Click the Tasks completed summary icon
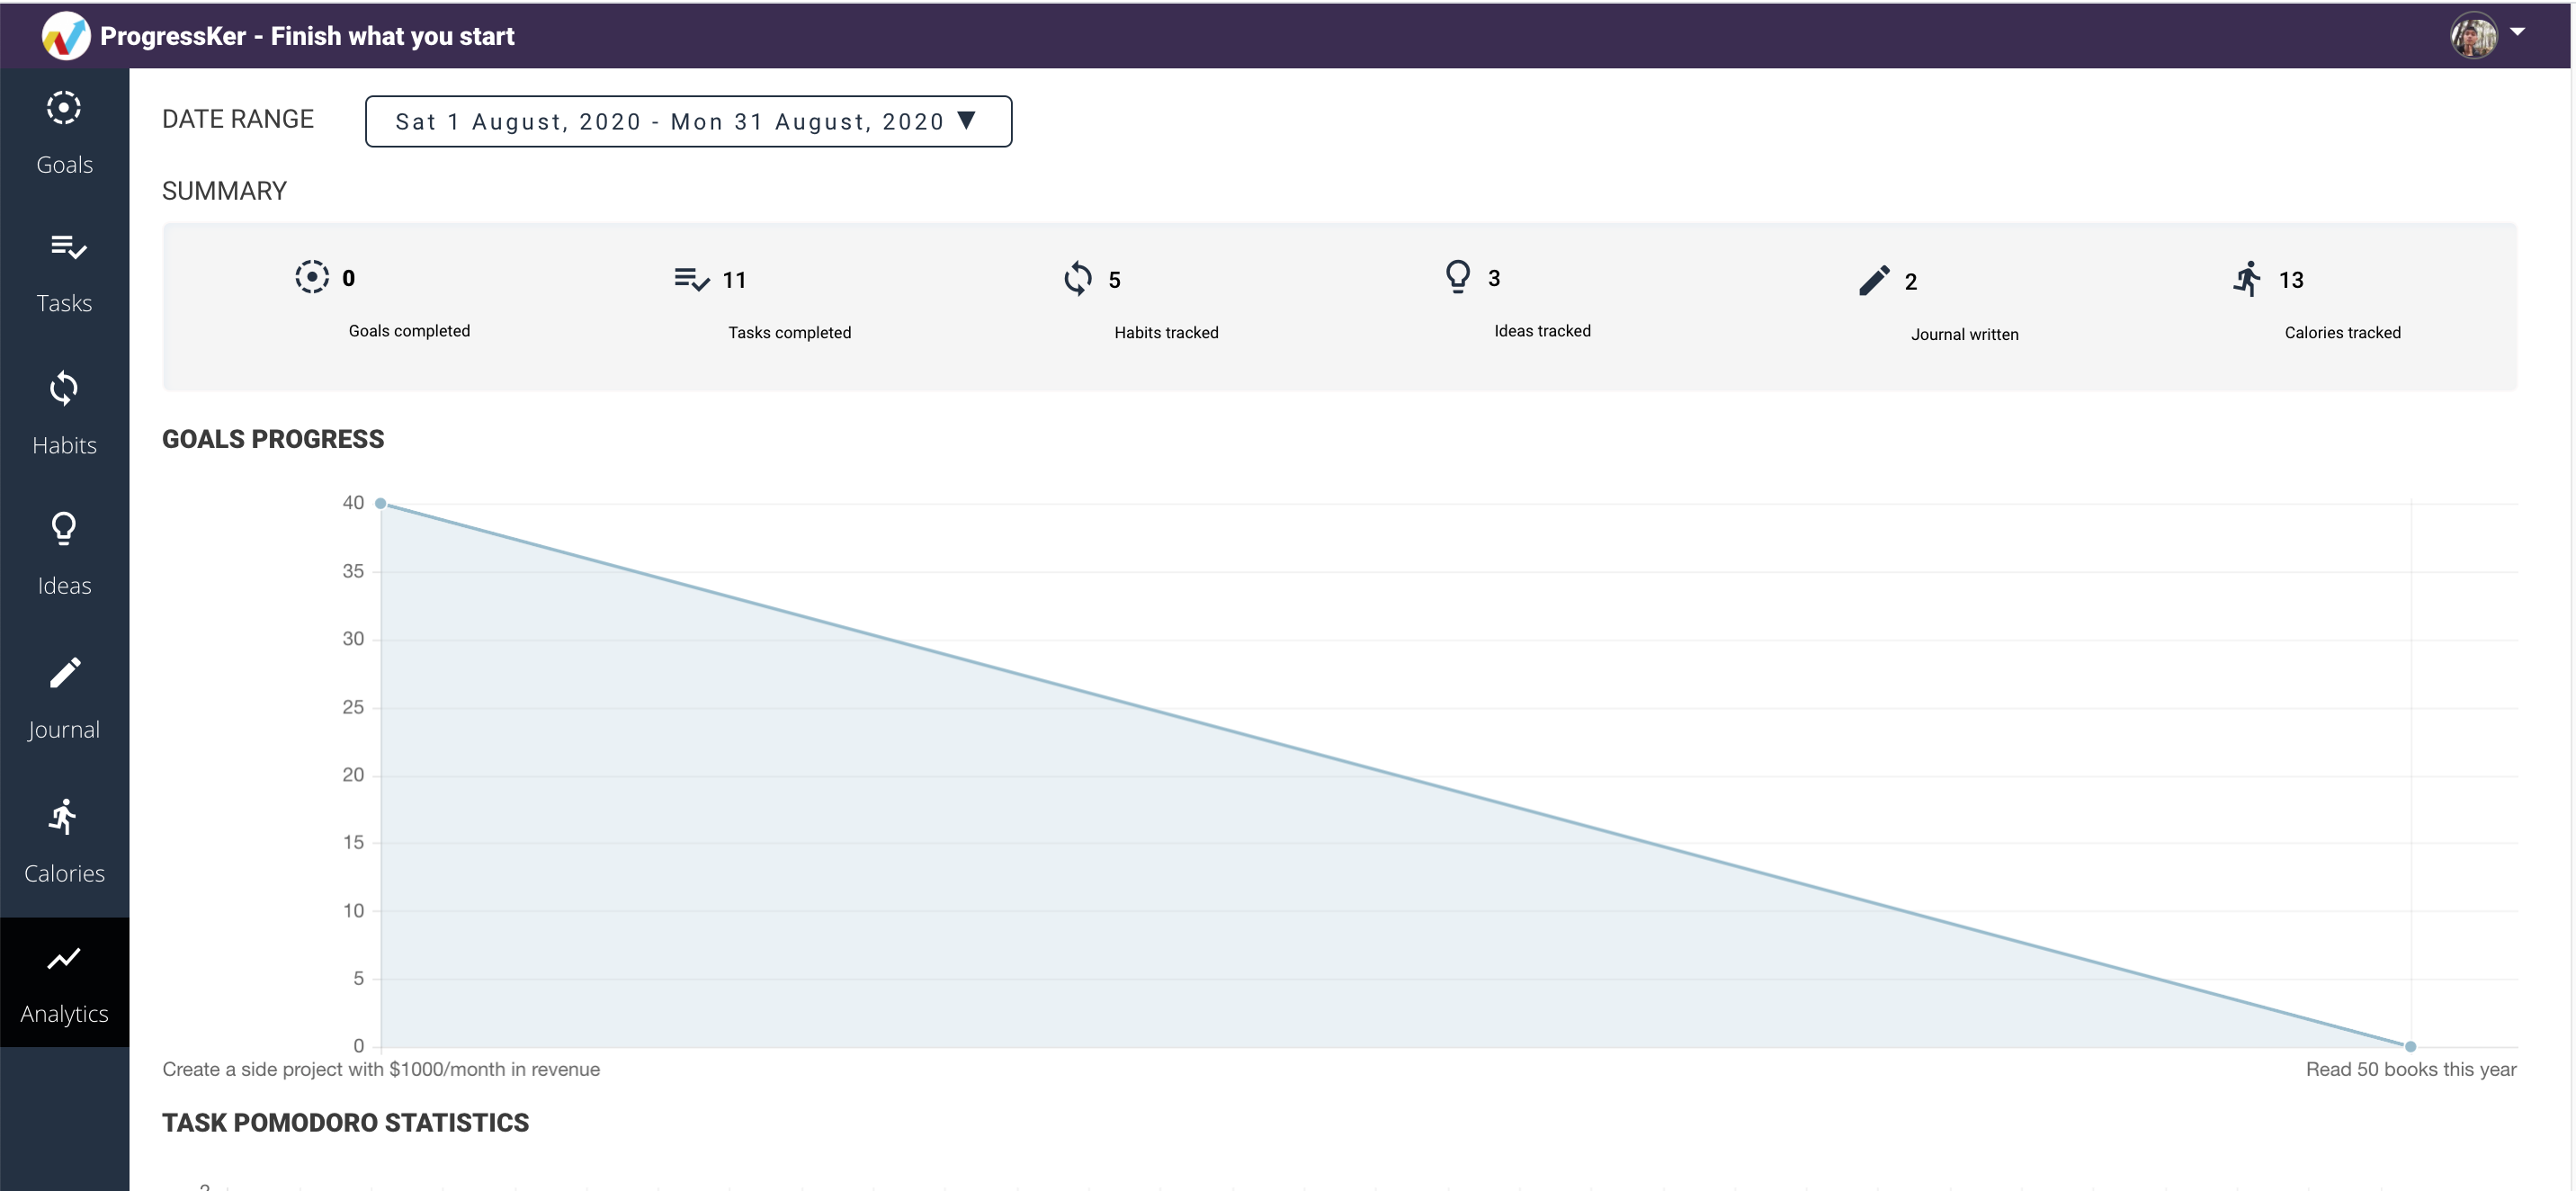This screenshot has height=1191, width=2576. coord(691,279)
